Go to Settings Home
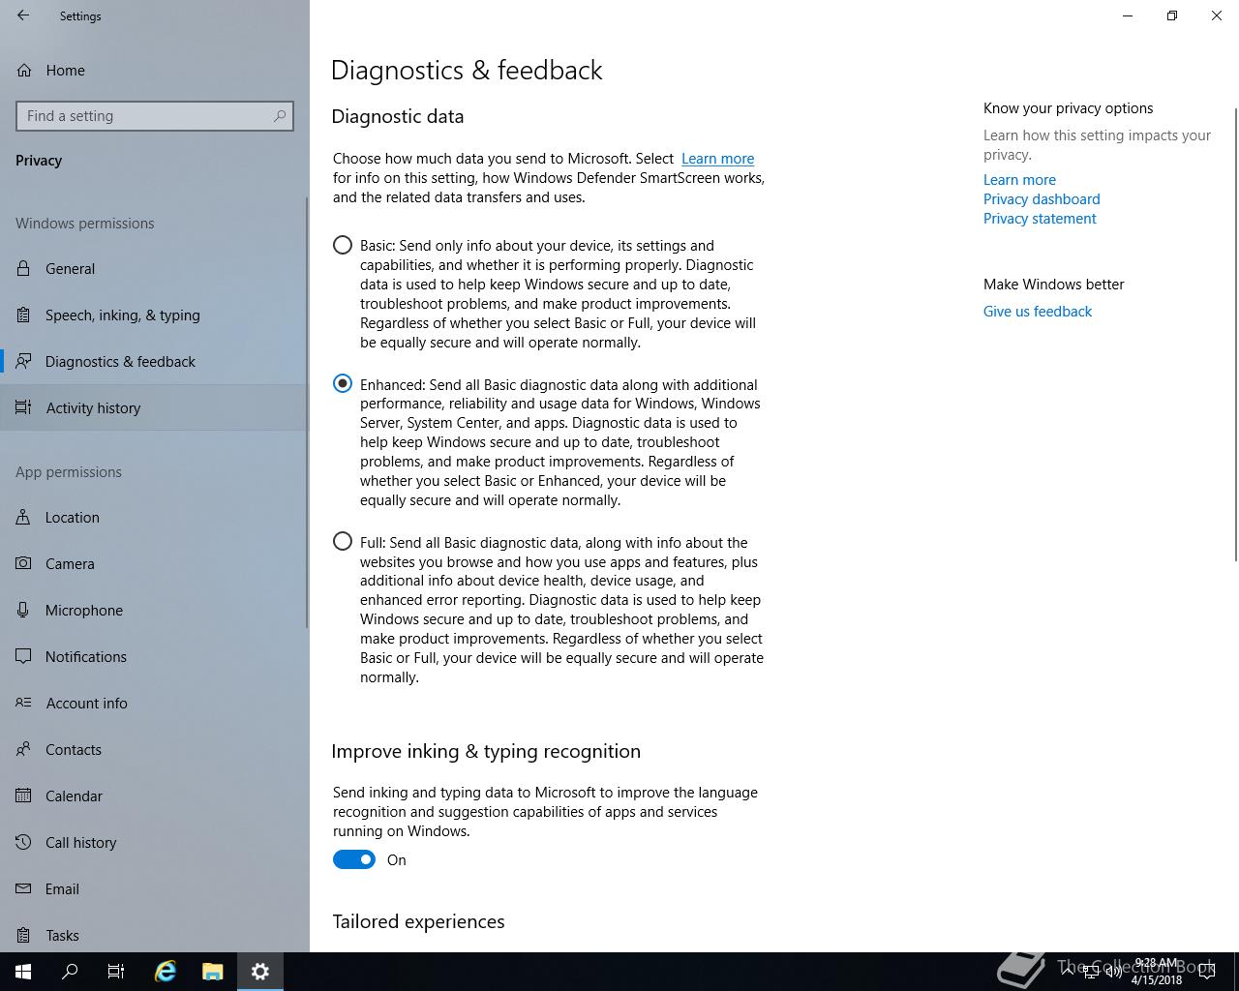 pyautogui.click(x=155, y=70)
